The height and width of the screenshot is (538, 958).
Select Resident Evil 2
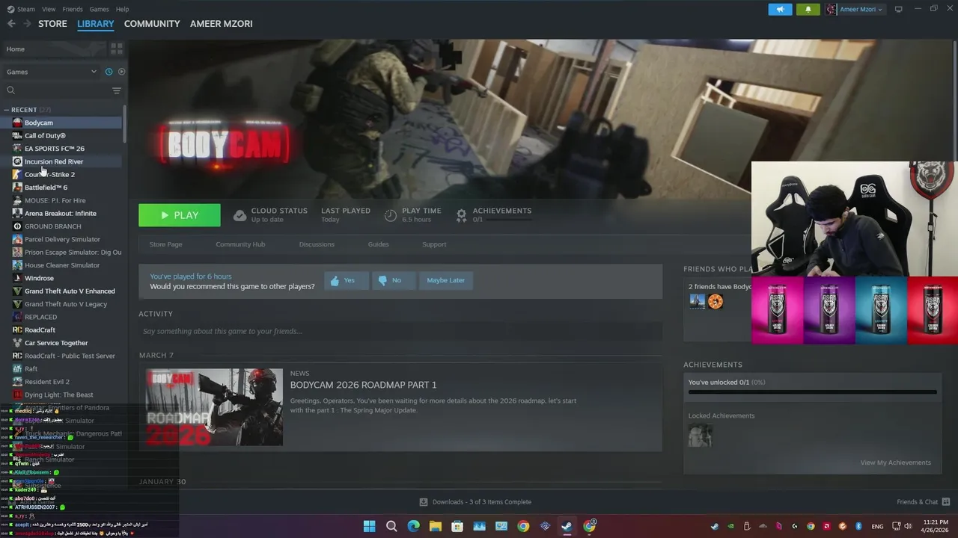point(61,382)
